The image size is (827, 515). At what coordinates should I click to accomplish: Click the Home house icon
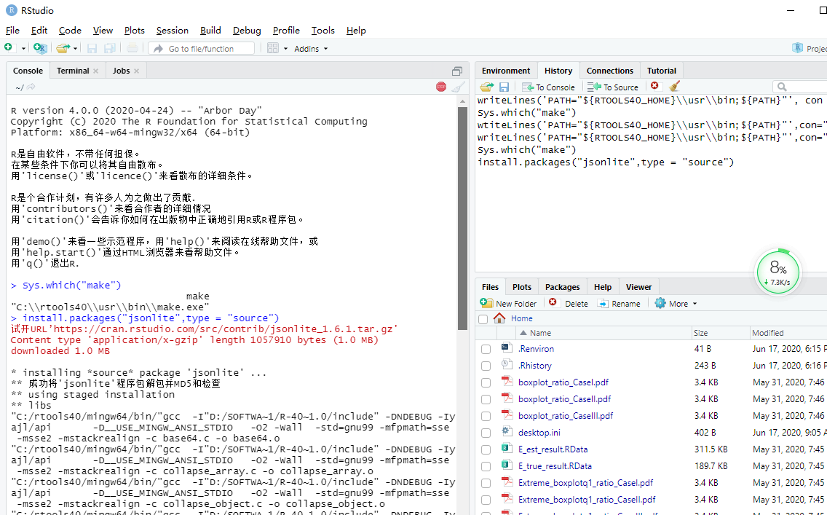click(499, 318)
